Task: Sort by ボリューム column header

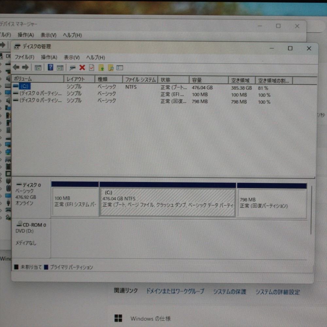Action: (38, 79)
